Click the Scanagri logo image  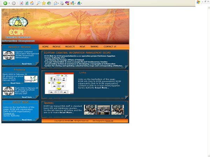(31, 79)
